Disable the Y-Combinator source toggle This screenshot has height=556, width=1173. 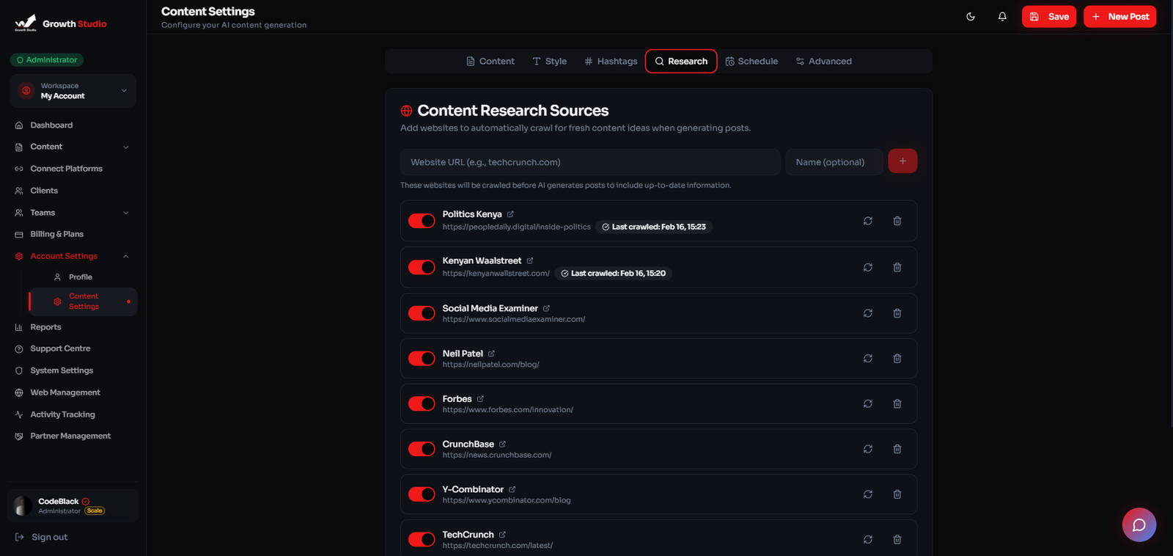click(x=422, y=494)
